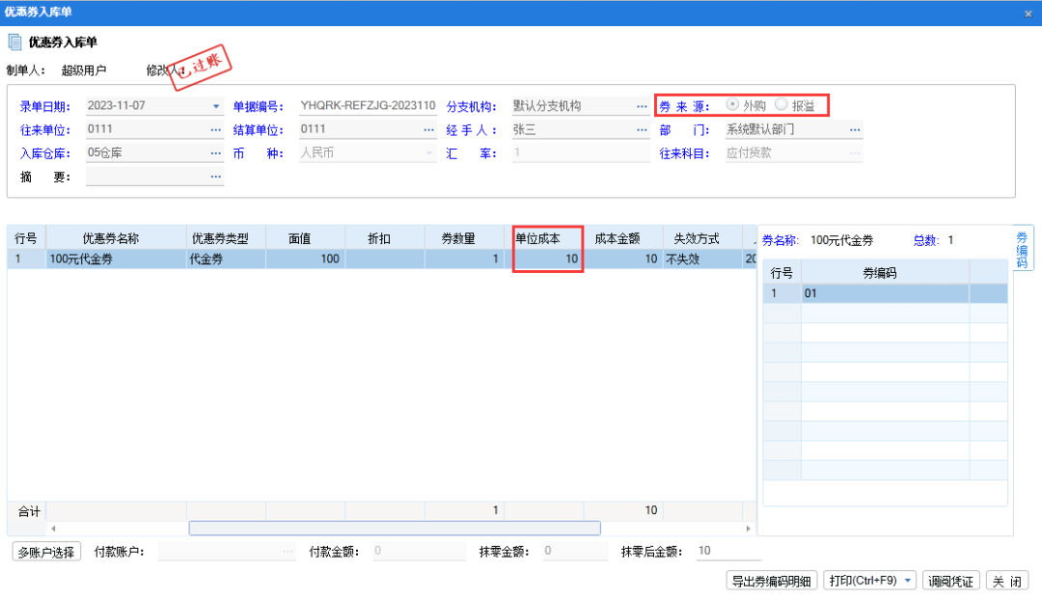This screenshot has height=602, width=1042.
Task: Open the 部门 ellipsis lookup button
Action: [x=855, y=129]
